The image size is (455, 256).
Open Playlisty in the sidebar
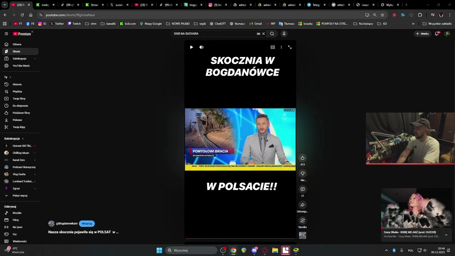coord(20,92)
